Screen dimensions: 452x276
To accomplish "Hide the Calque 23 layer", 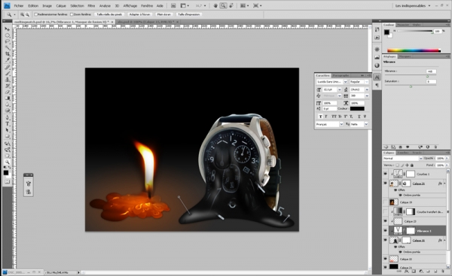I will tap(386, 221).
